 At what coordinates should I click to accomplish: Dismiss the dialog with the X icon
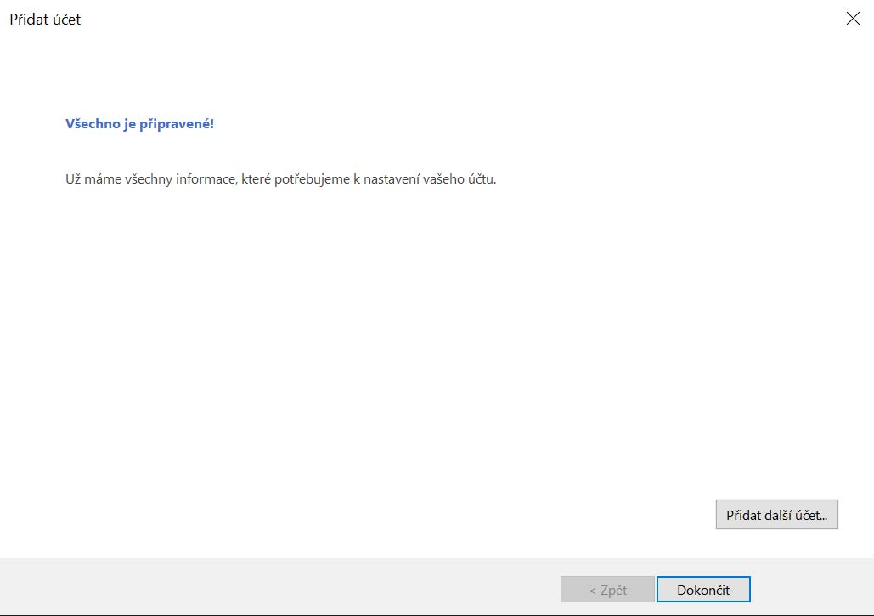click(853, 19)
